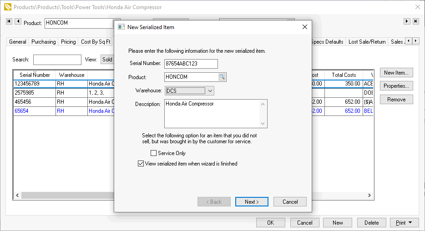Close the product window with X
The width and height of the screenshot is (425, 231).
pyautogui.click(x=418, y=7)
